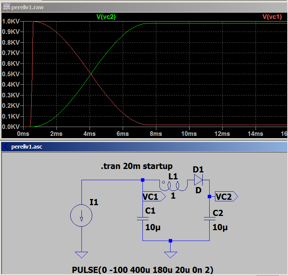Viewport: 288px width, 276px height.
Task: Click the pereliv1.asc title bar
Action: click(147, 147)
